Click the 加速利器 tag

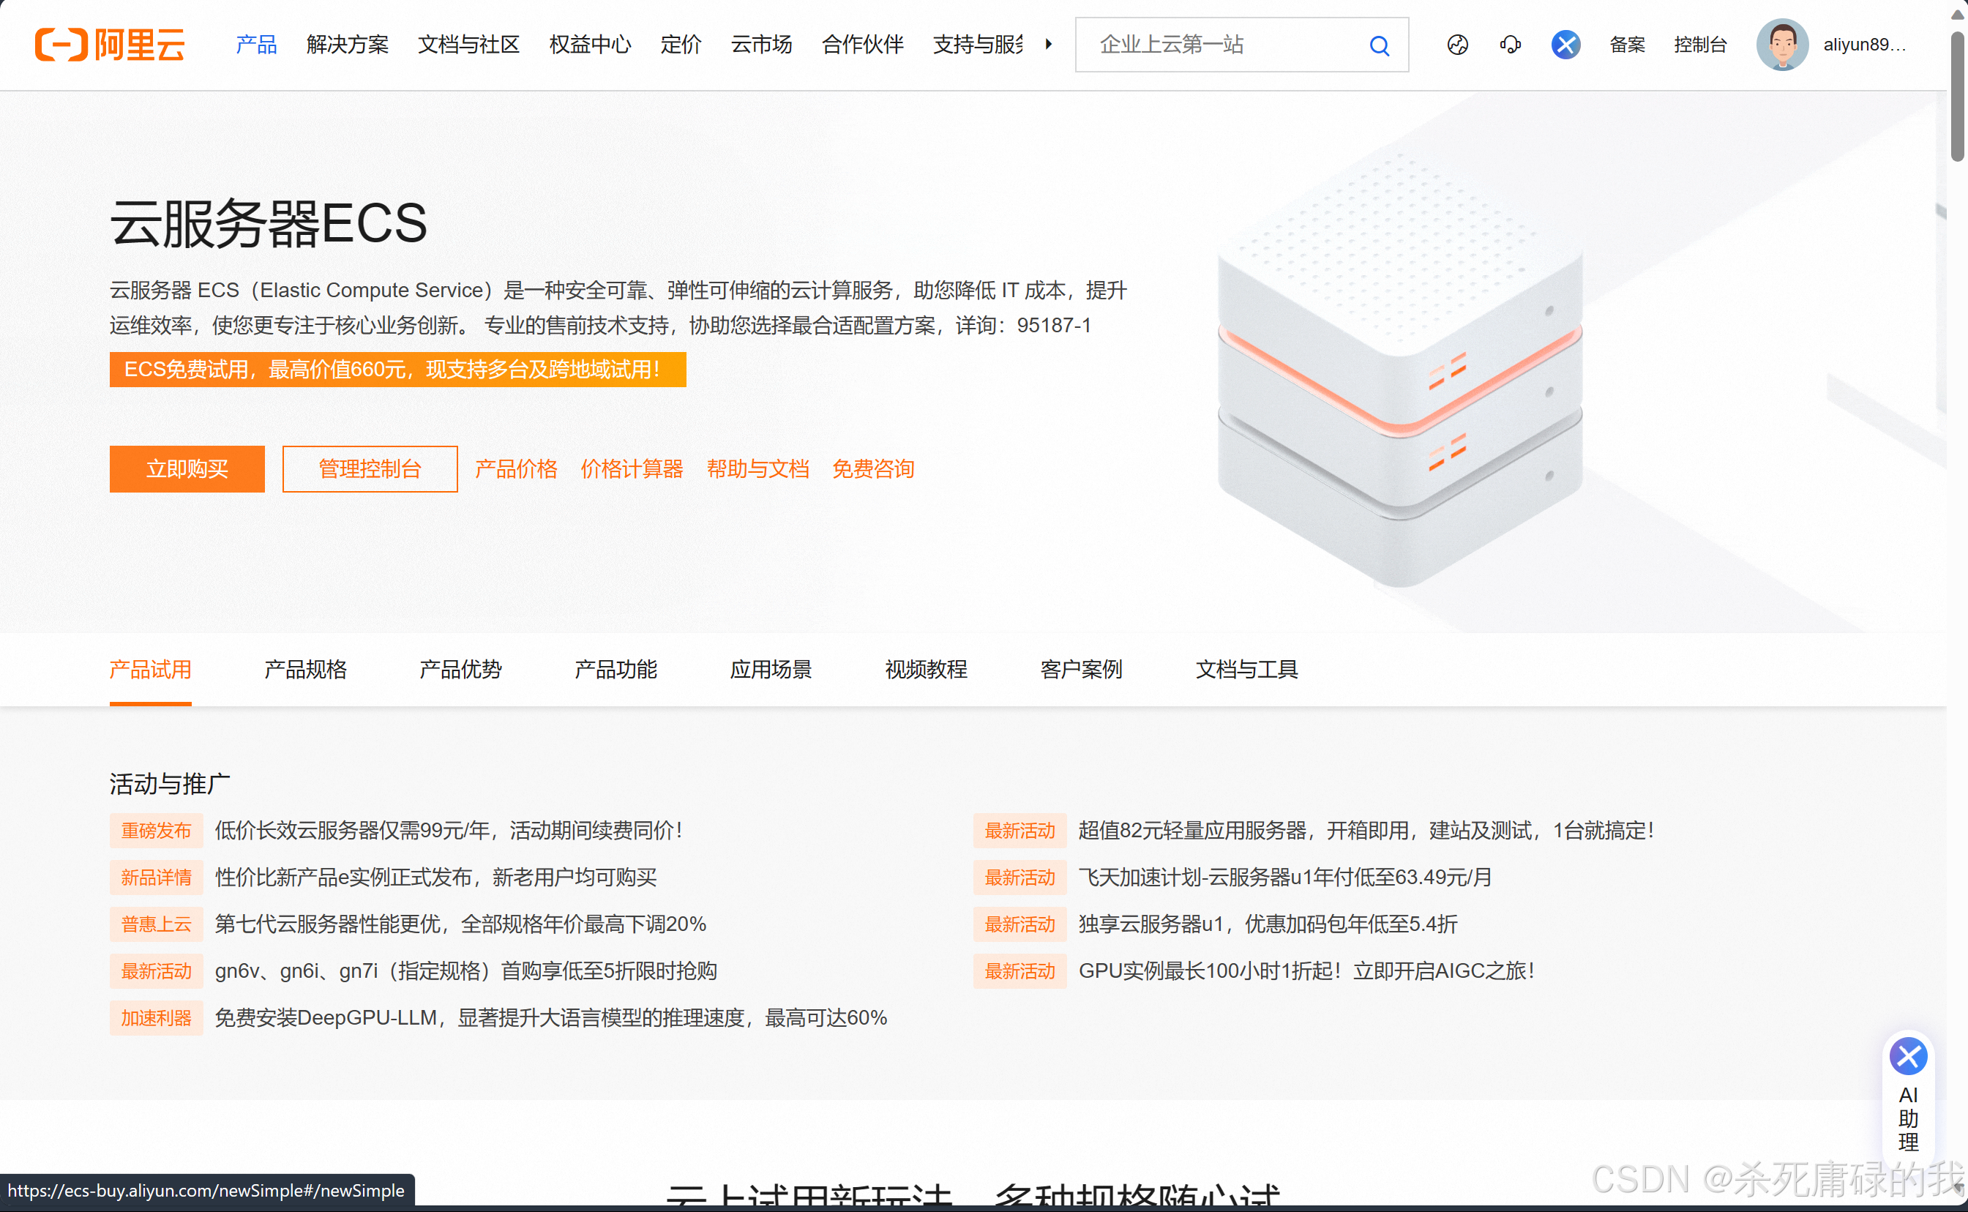point(157,1018)
